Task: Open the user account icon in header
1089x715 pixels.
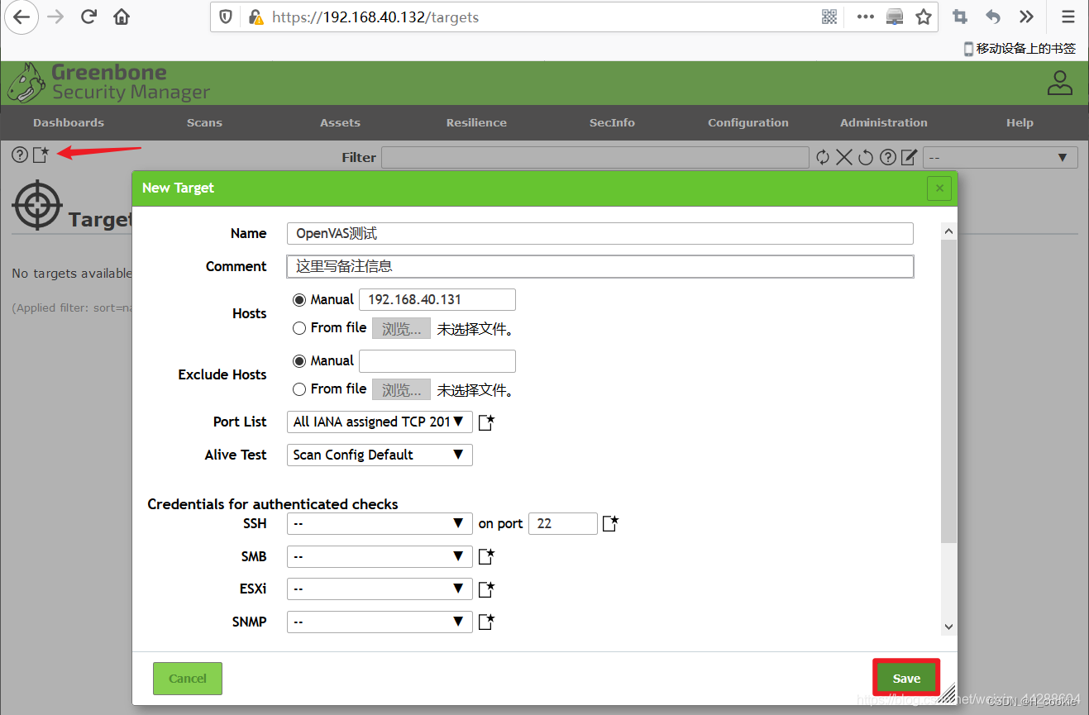Action: pyautogui.click(x=1059, y=83)
